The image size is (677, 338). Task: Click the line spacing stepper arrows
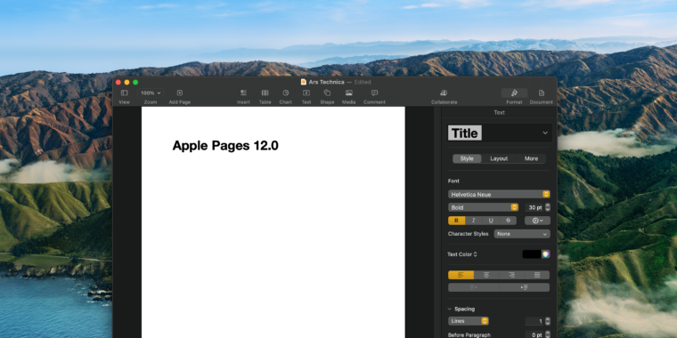548,321
